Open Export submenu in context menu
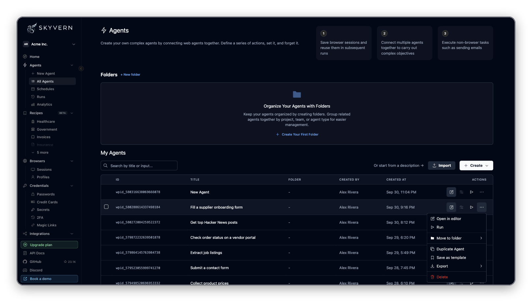Image resolution: width=532 pixels, height=302 pixels. tap(457, 266)
